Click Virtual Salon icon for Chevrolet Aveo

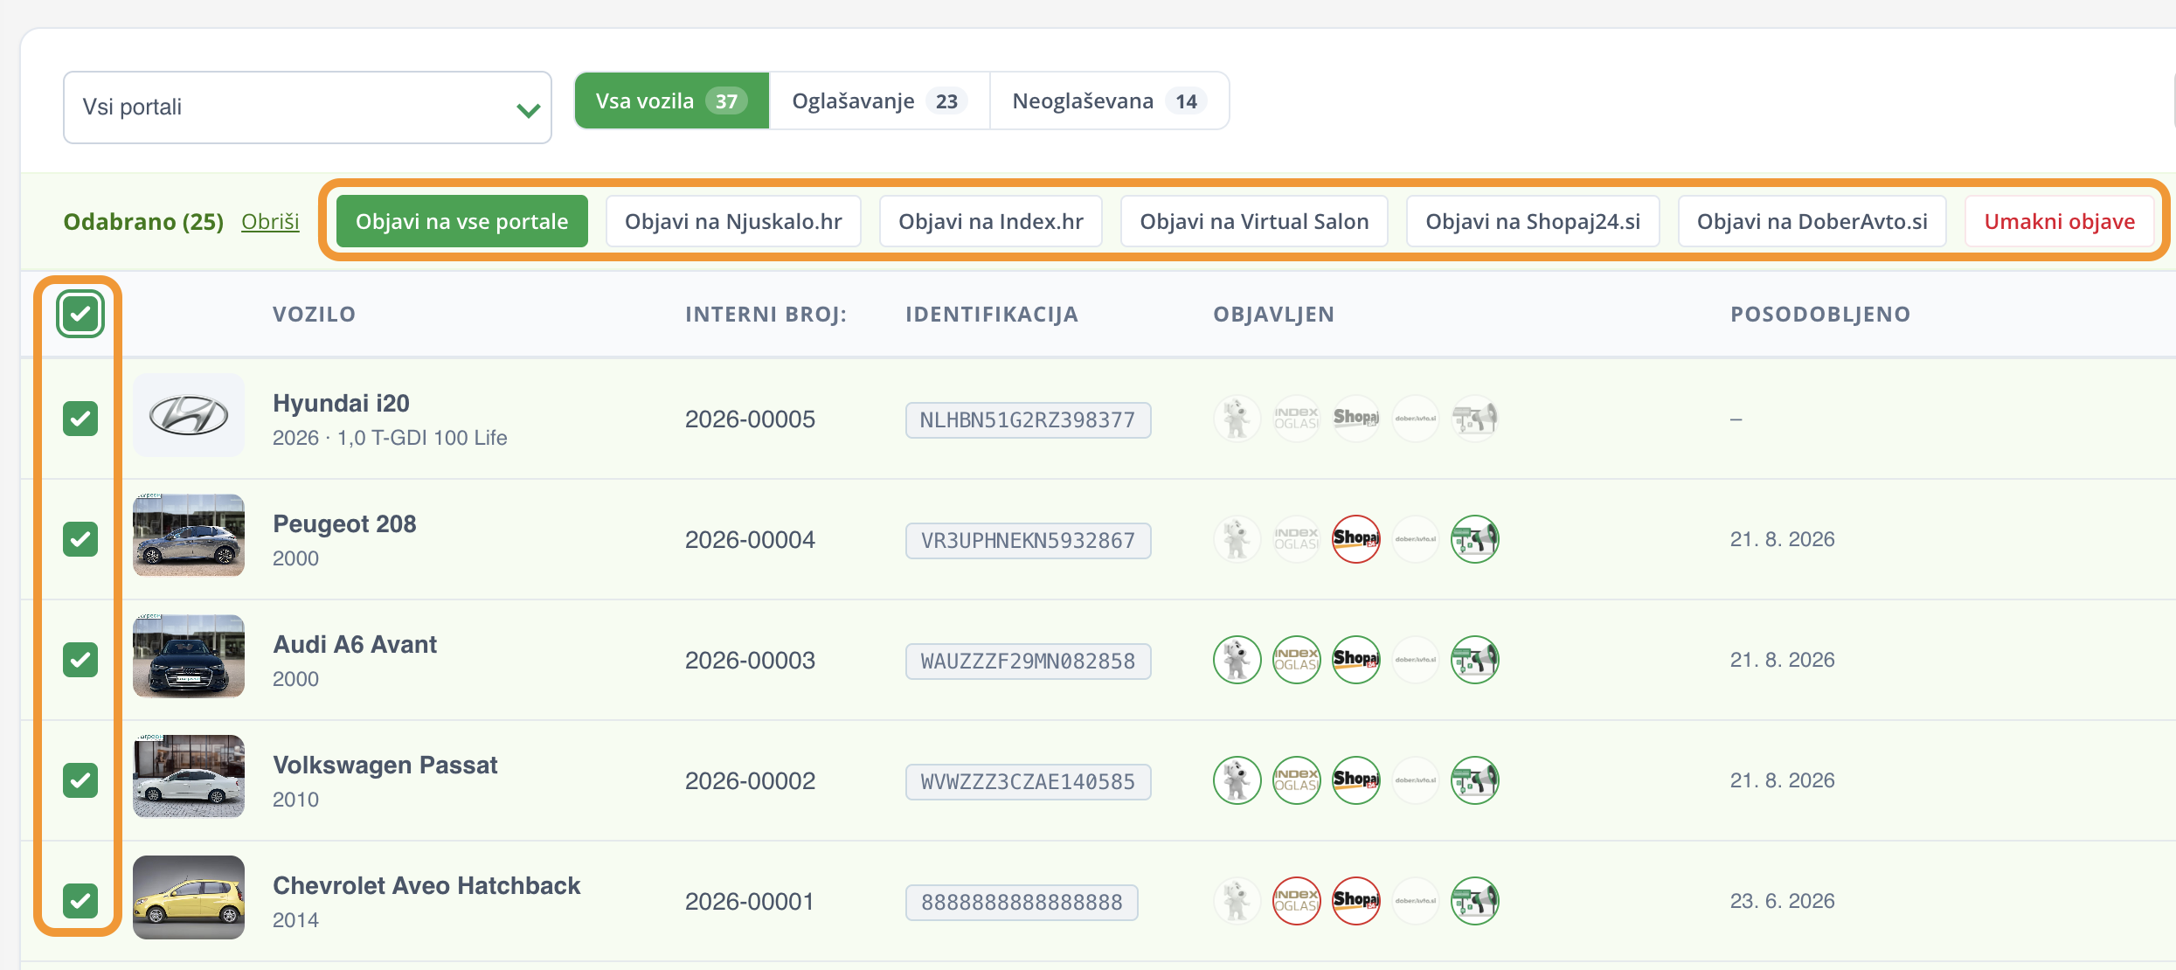point(1474,901)
